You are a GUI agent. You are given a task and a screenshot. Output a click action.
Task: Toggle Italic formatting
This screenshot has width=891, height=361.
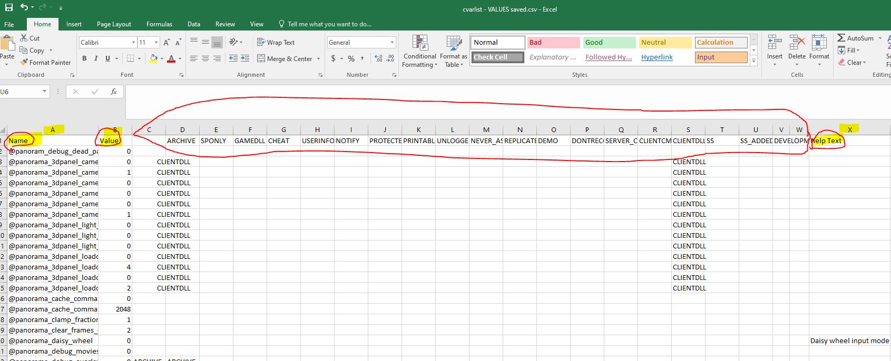click(96, 58)
